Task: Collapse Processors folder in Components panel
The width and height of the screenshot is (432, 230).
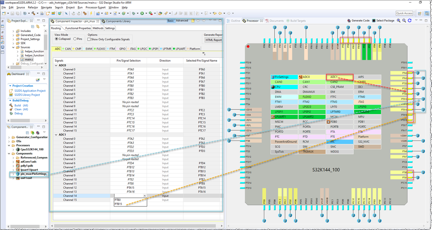Action: [9, 145]
